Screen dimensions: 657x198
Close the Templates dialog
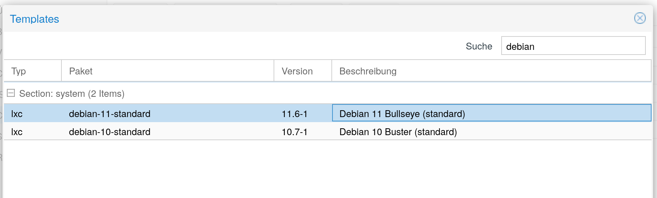pyautogui.click(x=640, y=18)
